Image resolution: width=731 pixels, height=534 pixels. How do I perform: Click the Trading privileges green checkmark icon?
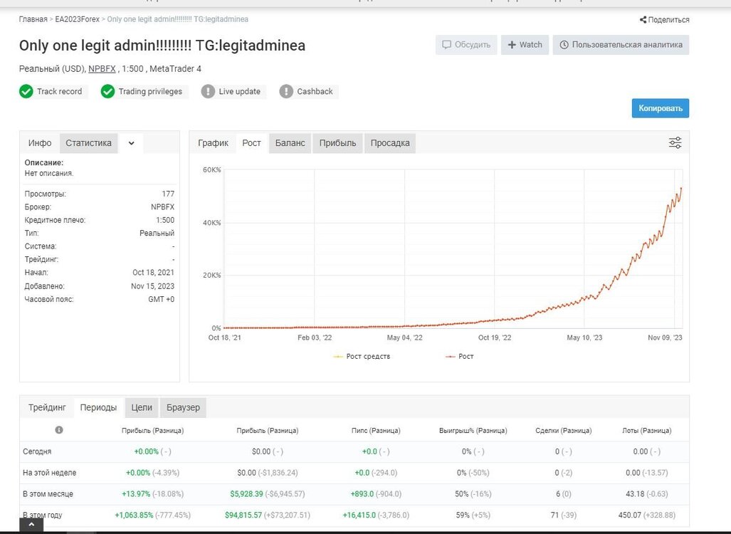click(107, 91)
